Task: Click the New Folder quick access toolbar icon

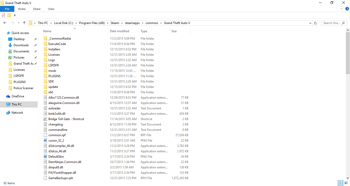Action: [x=9, y=15]
